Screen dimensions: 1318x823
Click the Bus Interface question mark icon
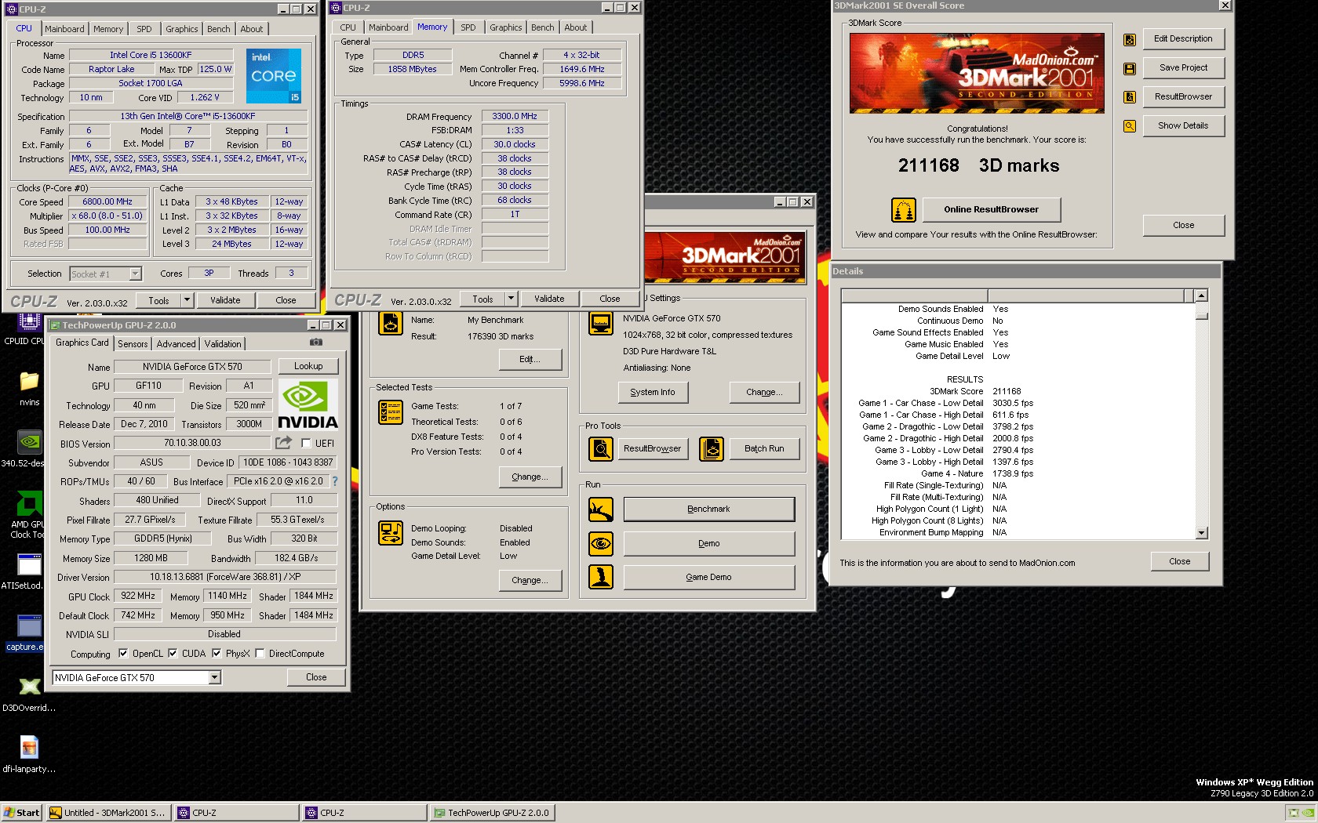pyautogui.click(x=335, y=481)
